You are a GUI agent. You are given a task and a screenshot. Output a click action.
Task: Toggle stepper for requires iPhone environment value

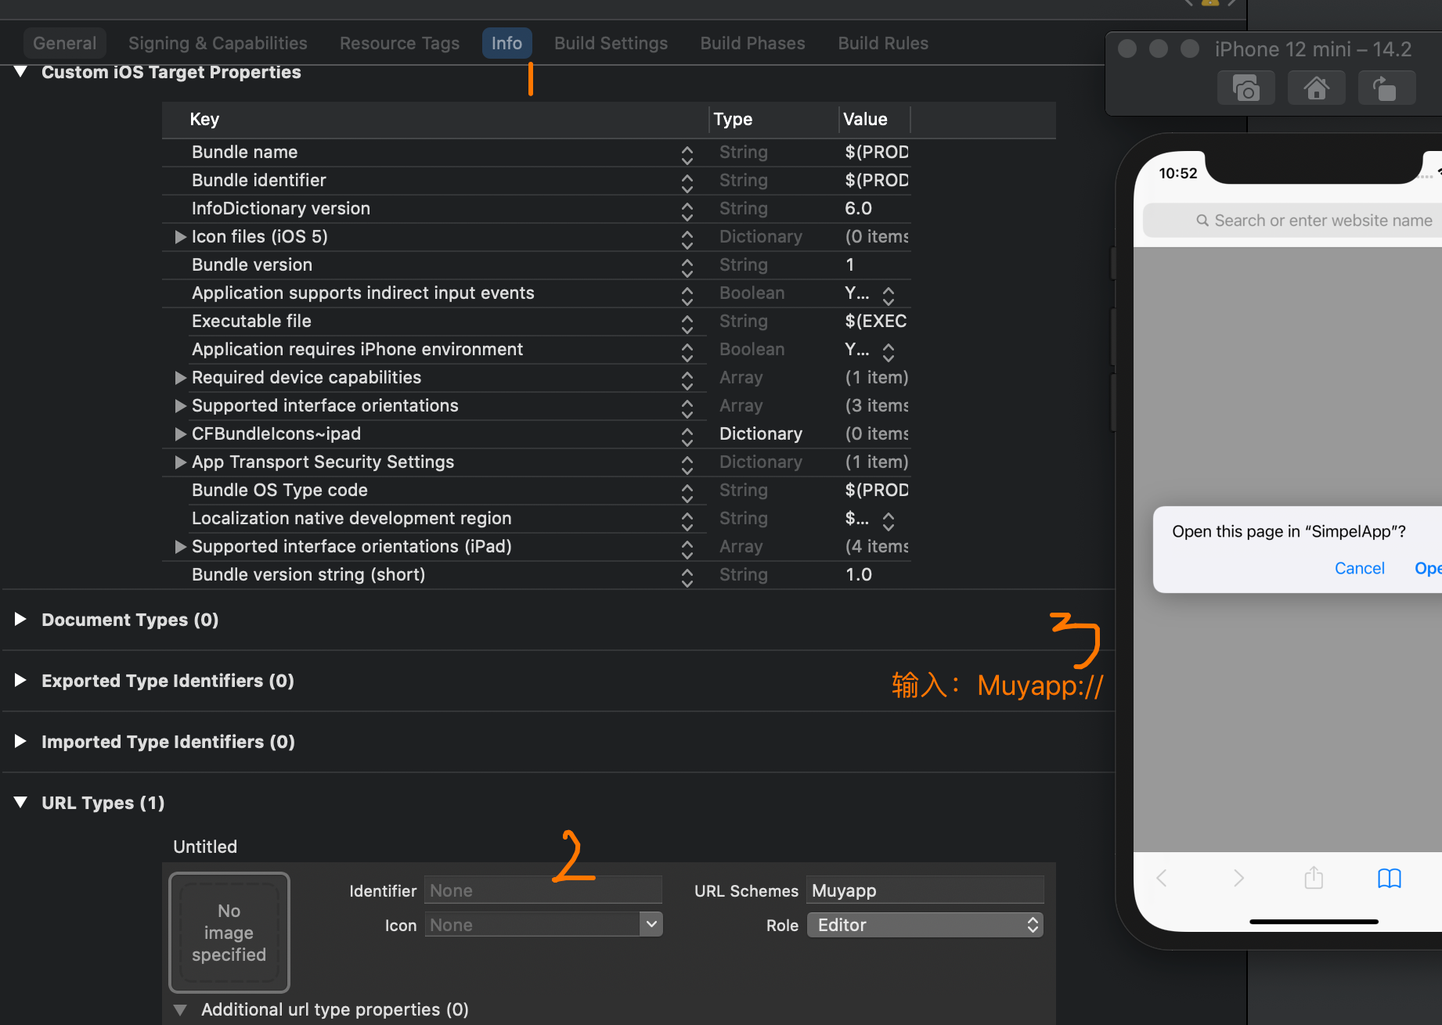pyautogui.click(x=889, y=351)
